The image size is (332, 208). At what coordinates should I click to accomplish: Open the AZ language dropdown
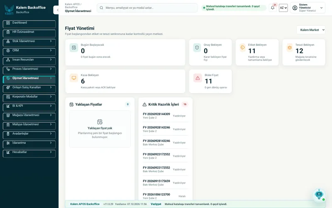tap(283, 8)
